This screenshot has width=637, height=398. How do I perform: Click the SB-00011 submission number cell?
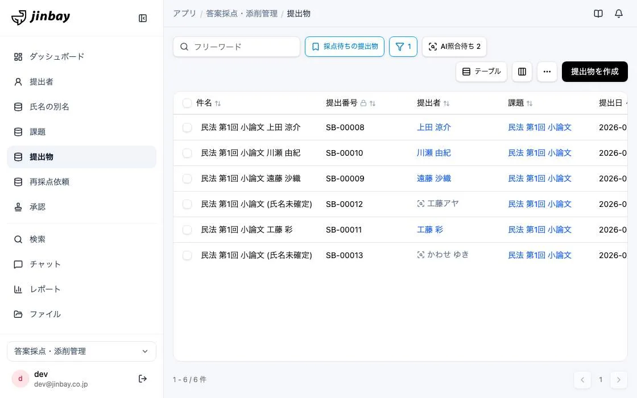click(x=344, y=230)
